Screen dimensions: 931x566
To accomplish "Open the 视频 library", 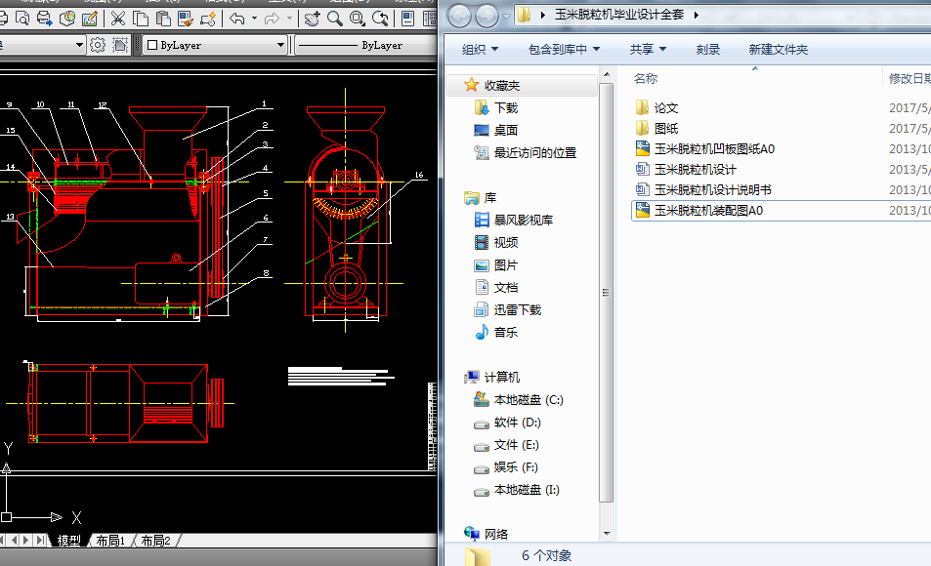I will 506,243.
